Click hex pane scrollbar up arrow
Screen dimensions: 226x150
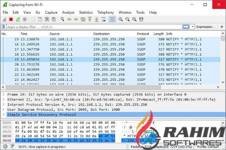tap(223, 123)
